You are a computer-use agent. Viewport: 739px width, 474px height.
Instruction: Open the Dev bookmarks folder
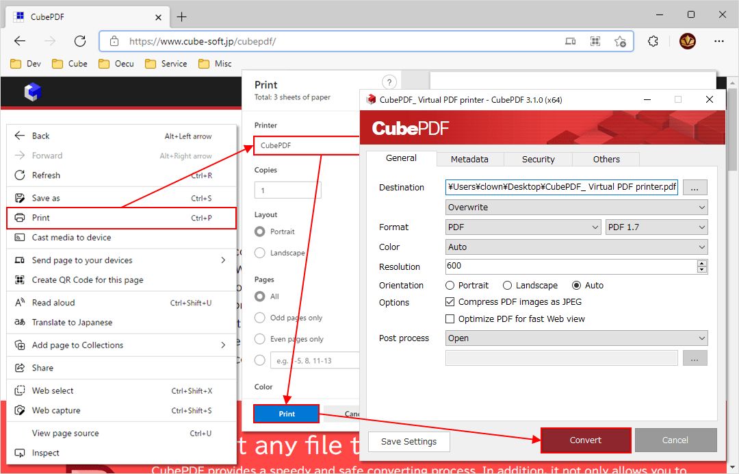pos(25,63)
